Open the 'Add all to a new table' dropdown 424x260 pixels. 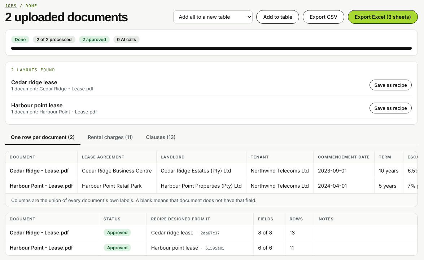pos(213,17)
